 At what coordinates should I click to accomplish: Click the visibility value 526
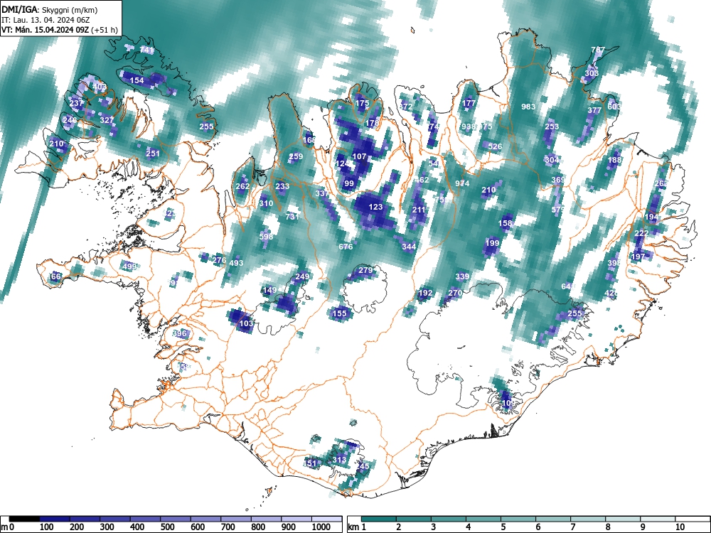pyautogui.click(x=495, y=146)
